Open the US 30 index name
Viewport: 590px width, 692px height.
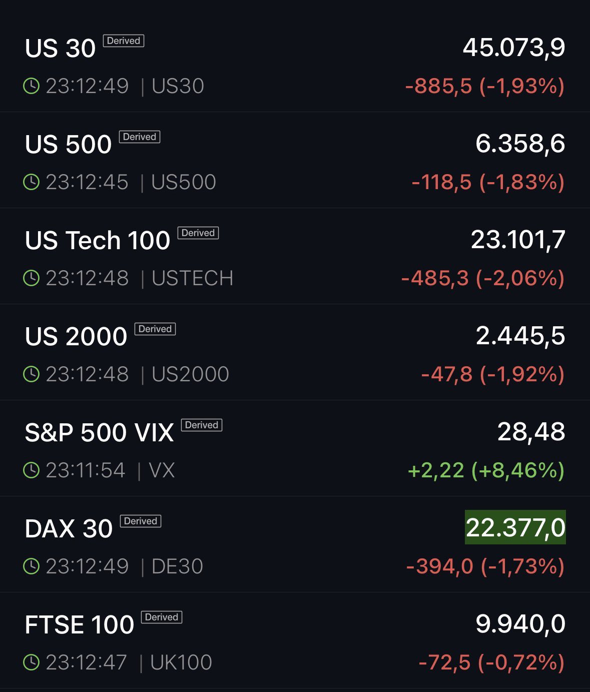coord(60,49)
